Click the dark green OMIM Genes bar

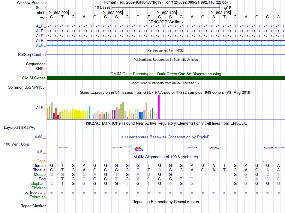click(166, 78)
